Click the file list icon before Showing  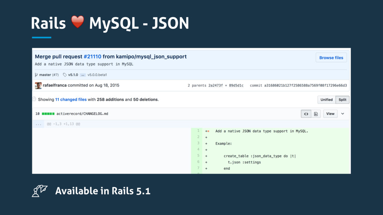click(x=34, y=99)
